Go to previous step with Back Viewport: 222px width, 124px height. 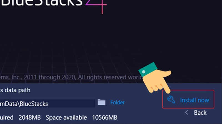point(200,113)
